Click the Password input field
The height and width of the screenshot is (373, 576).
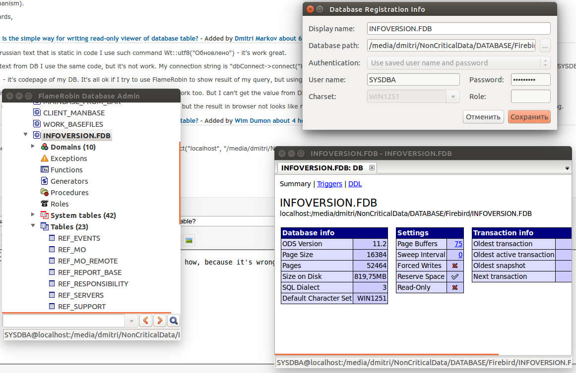pos(530,80)
